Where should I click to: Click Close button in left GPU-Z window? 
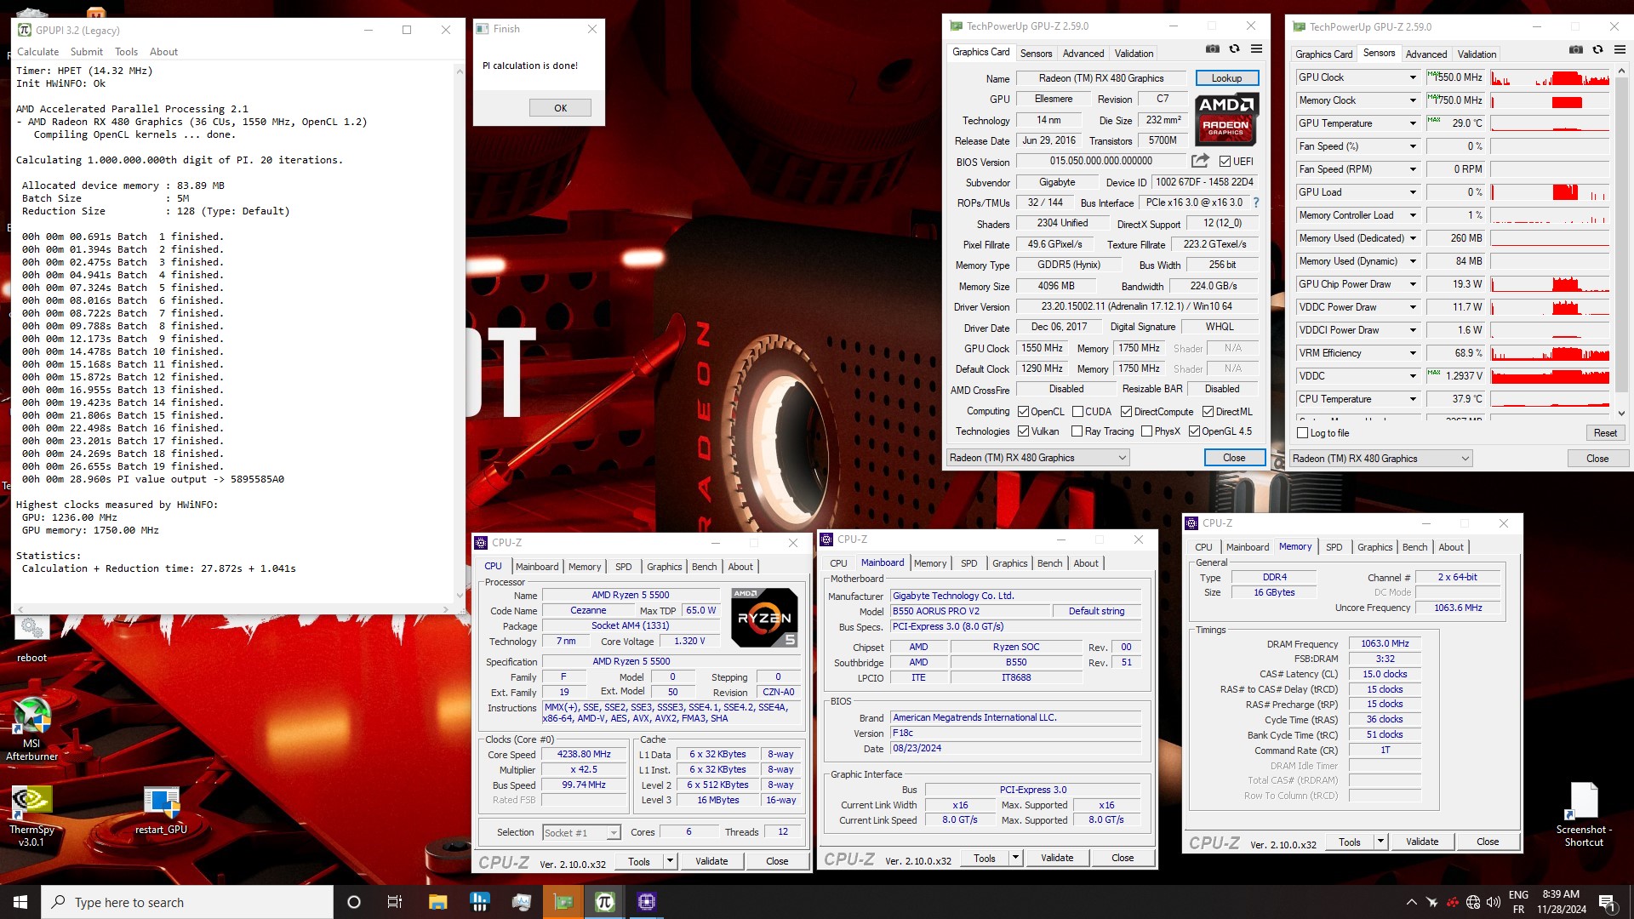click(x=1234, y=458)
